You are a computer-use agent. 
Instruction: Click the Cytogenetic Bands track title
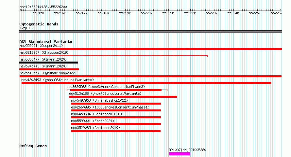[x=39, y=24]
